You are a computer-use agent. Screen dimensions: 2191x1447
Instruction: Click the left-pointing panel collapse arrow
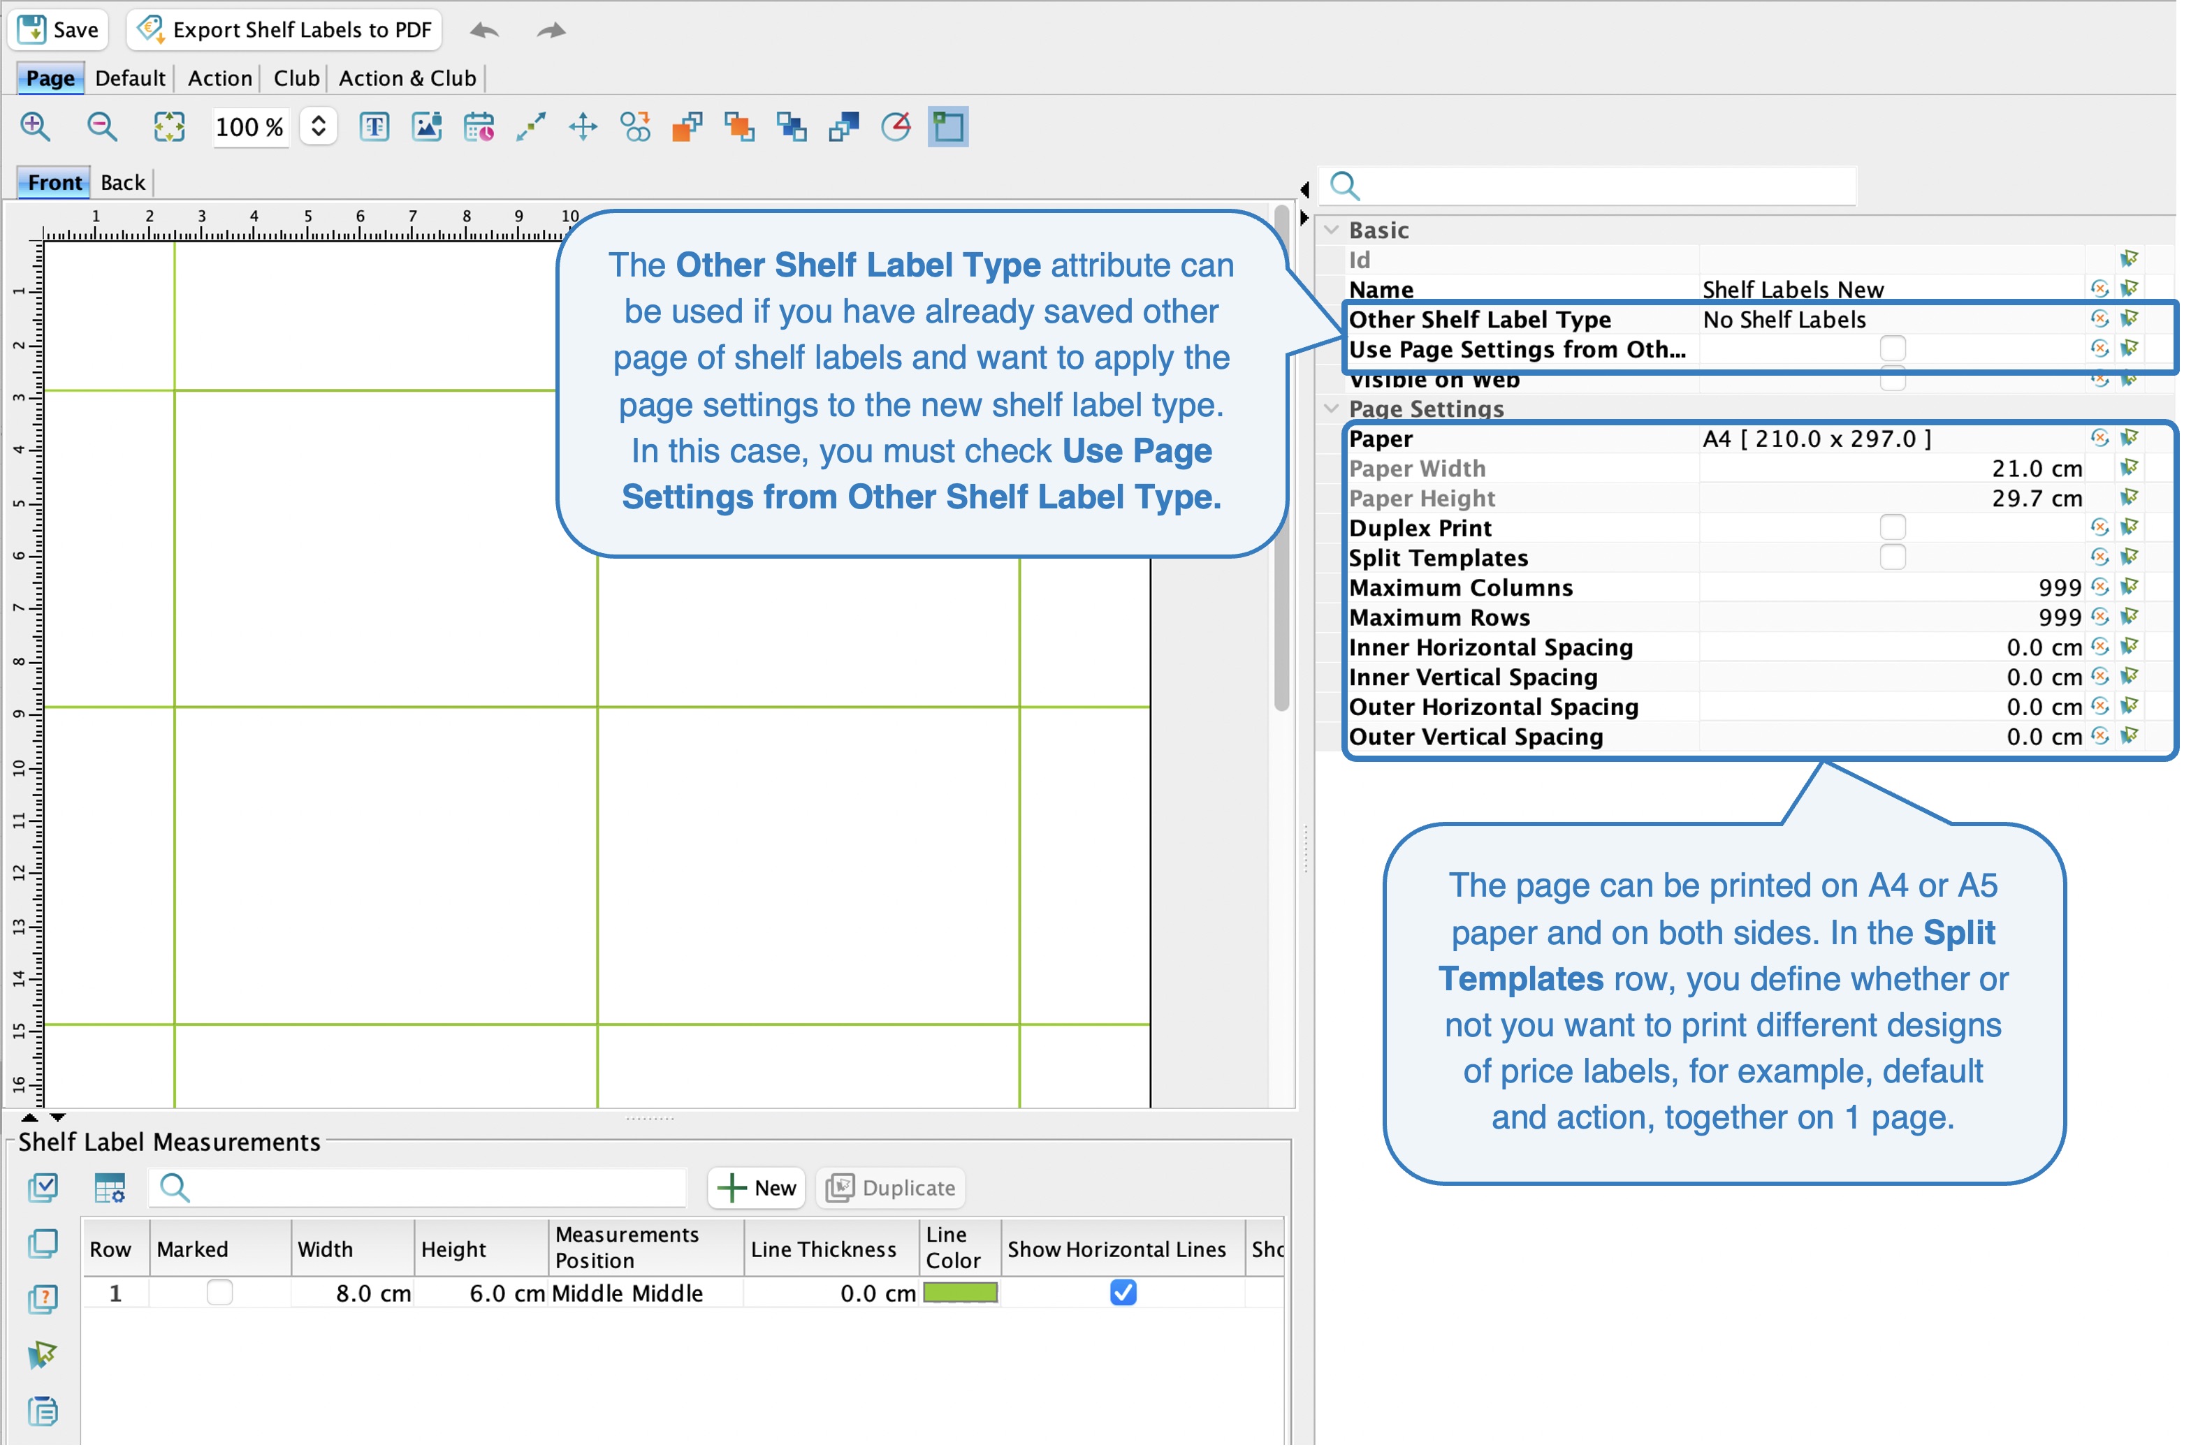(x=1304, y=189)
